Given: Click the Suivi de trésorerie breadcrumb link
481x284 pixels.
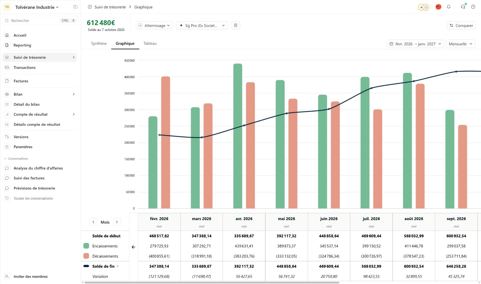Looking at the screenshot, I should tap(110, 7).
